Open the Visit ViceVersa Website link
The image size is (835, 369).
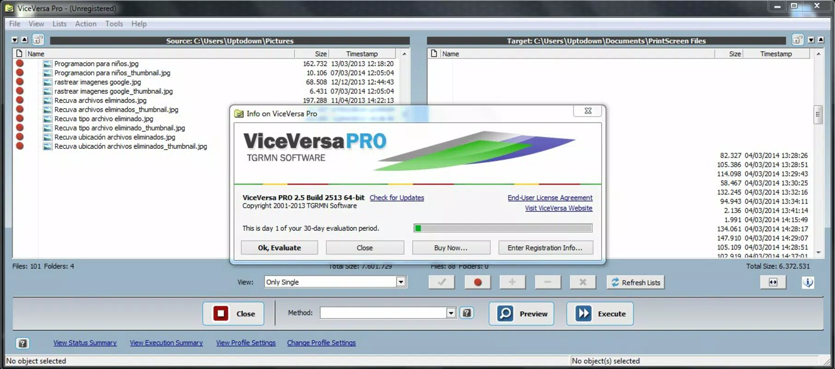pyautogui.click(x=559, y=208)
